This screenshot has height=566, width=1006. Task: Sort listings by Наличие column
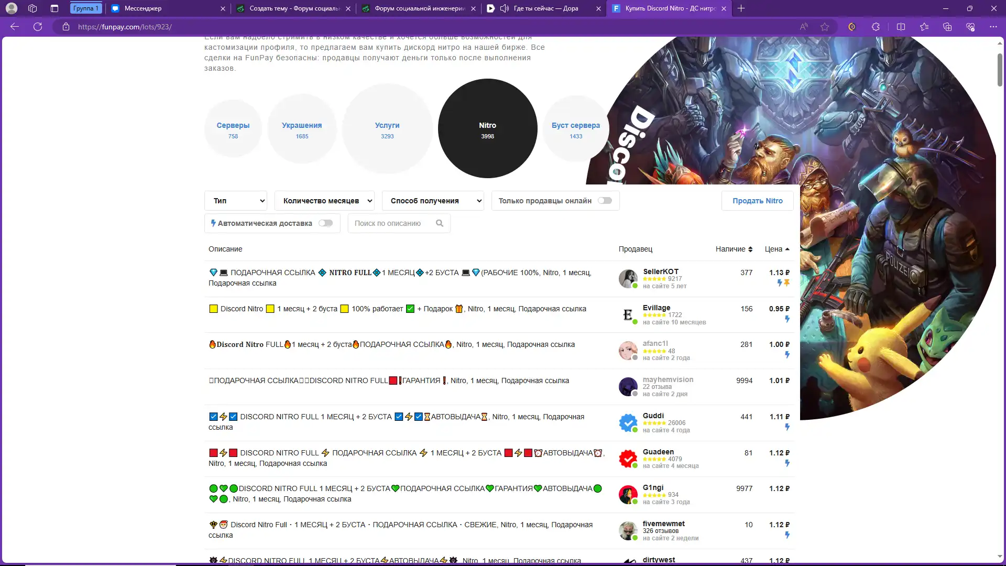(x=734, y=249)
